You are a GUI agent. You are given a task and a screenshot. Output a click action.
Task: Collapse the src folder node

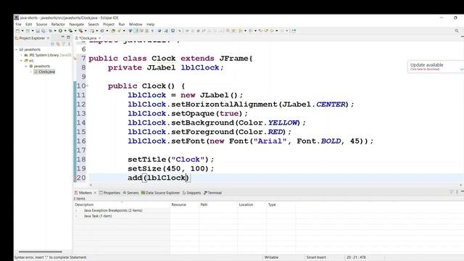pos(21,61)
